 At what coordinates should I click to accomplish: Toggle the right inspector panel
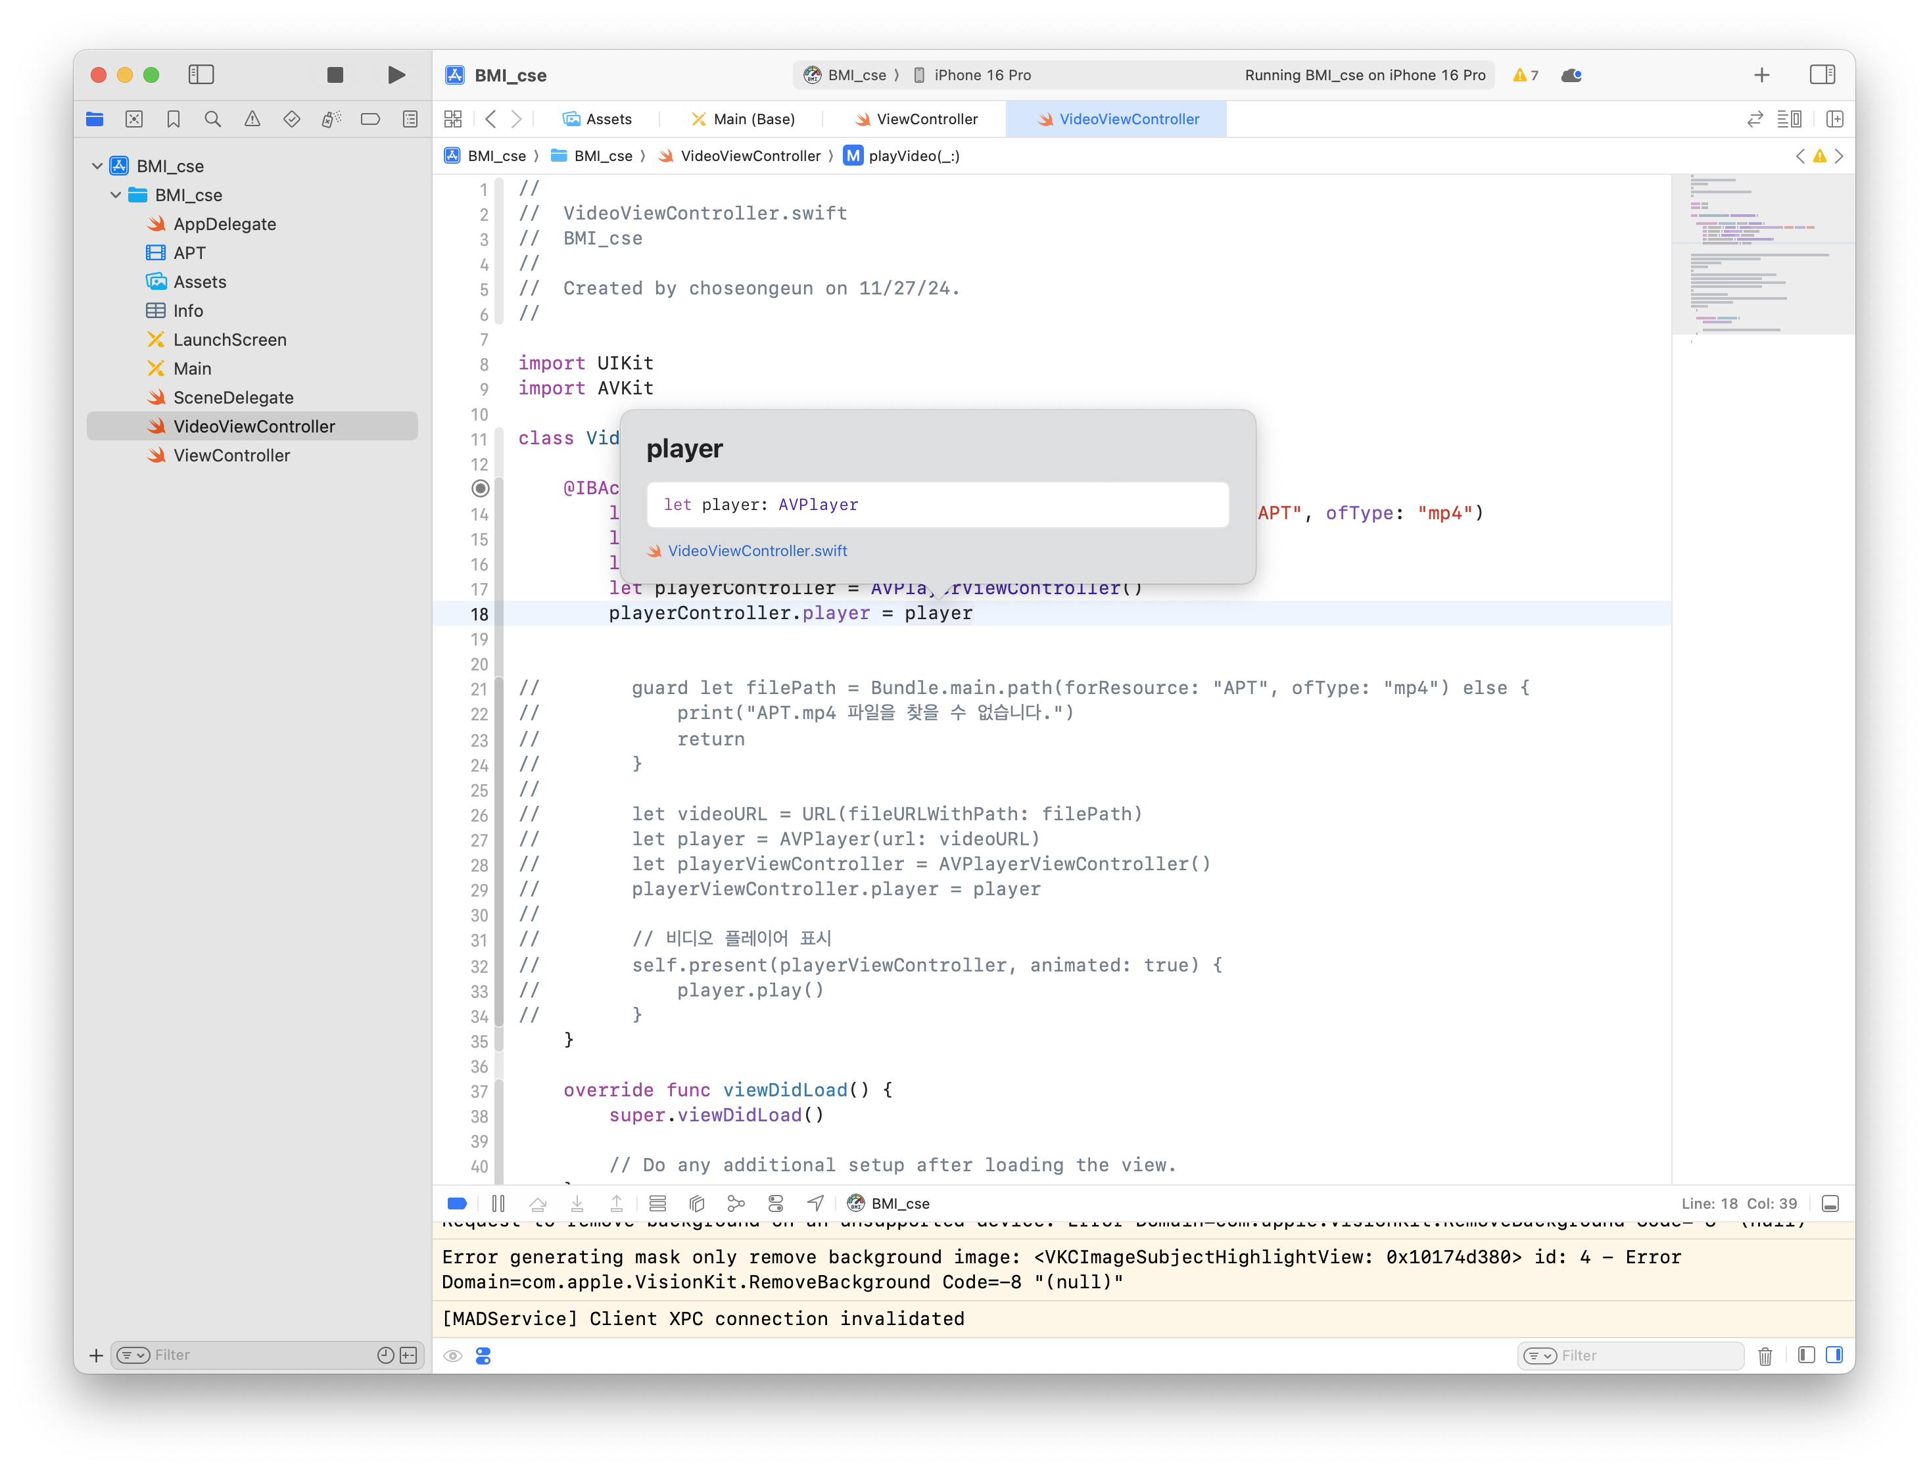[x=1821, y=76]
